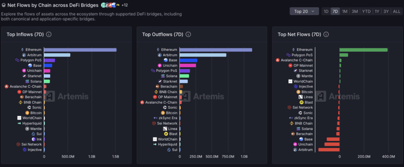Image resolution: width=404 pixels, height=167 pixels.
Task: Click Mantle label in Top Inflows
Action: pyautogui.click(x=36, y=129)
